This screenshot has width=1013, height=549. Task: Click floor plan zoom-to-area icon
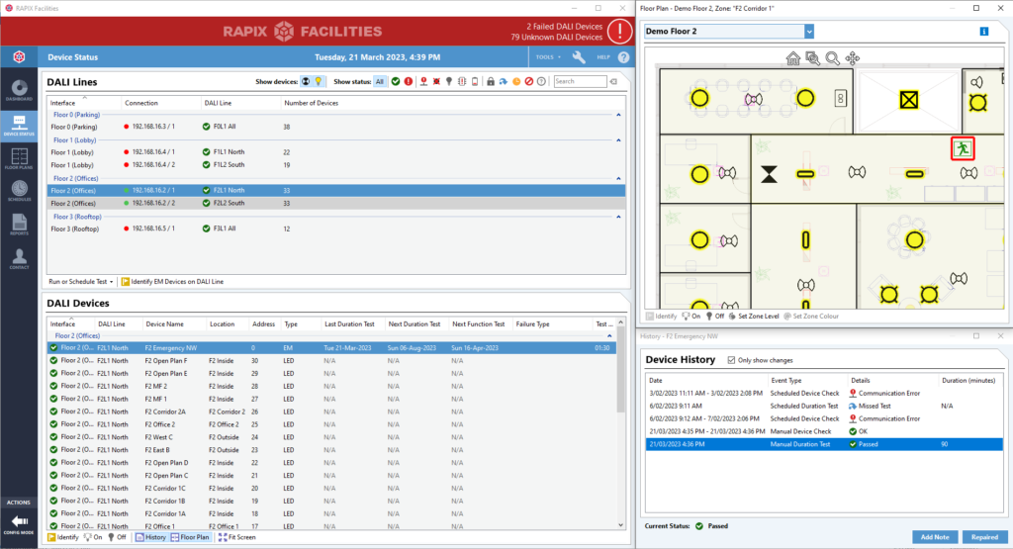(x=813, y=58)
